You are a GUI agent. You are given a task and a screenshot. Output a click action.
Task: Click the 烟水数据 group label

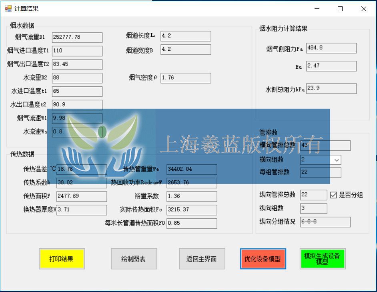click(x=22, y=25)
